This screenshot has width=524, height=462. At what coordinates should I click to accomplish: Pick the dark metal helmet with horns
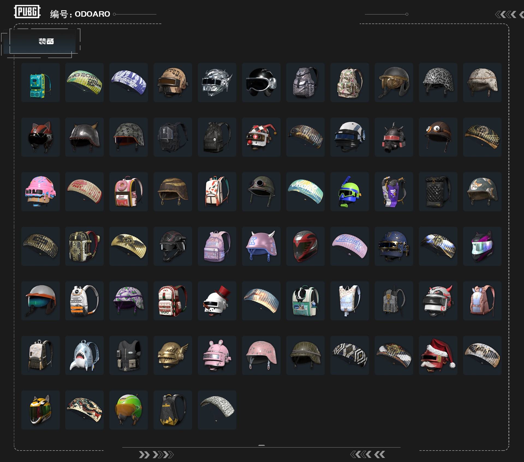85,137
